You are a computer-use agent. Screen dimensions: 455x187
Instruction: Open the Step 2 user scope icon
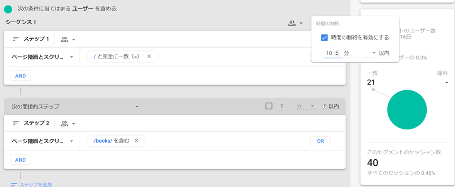[x=68, y=124]
